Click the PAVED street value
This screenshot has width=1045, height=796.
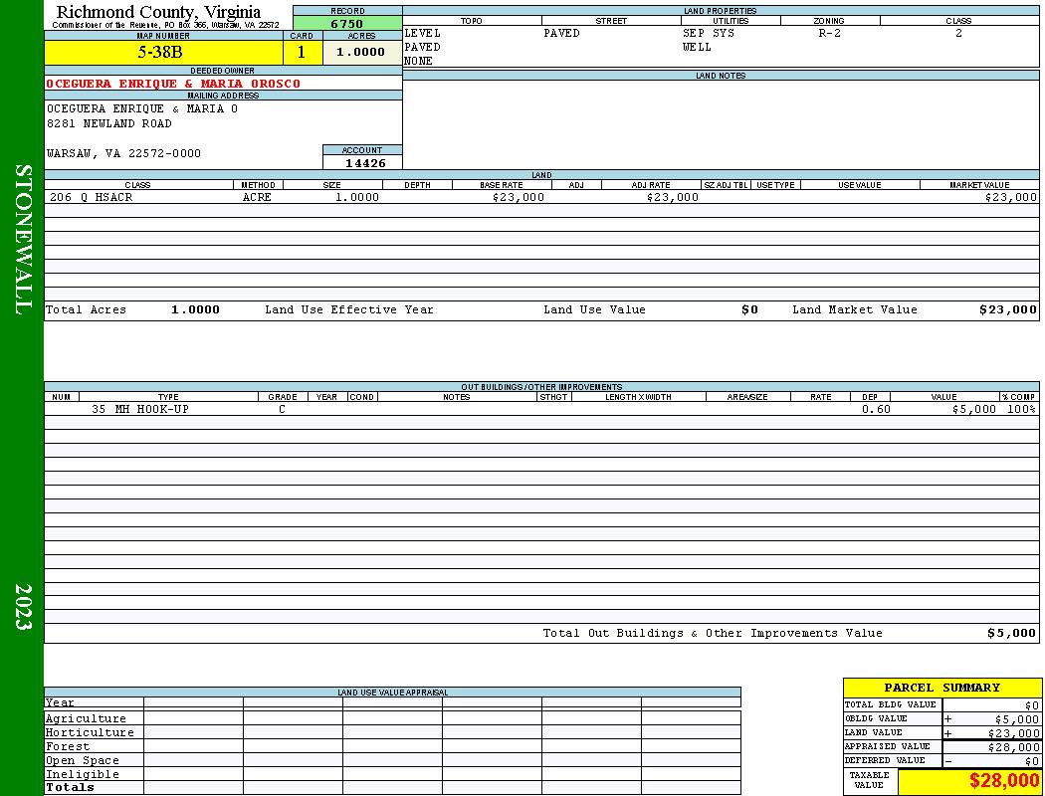click(561, 33)
